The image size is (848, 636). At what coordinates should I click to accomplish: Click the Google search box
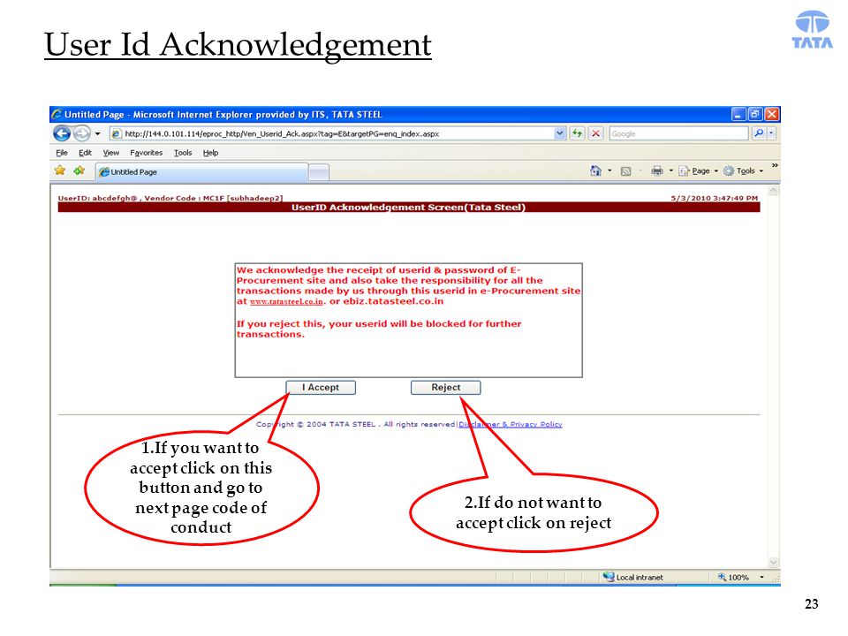[678, 133]
